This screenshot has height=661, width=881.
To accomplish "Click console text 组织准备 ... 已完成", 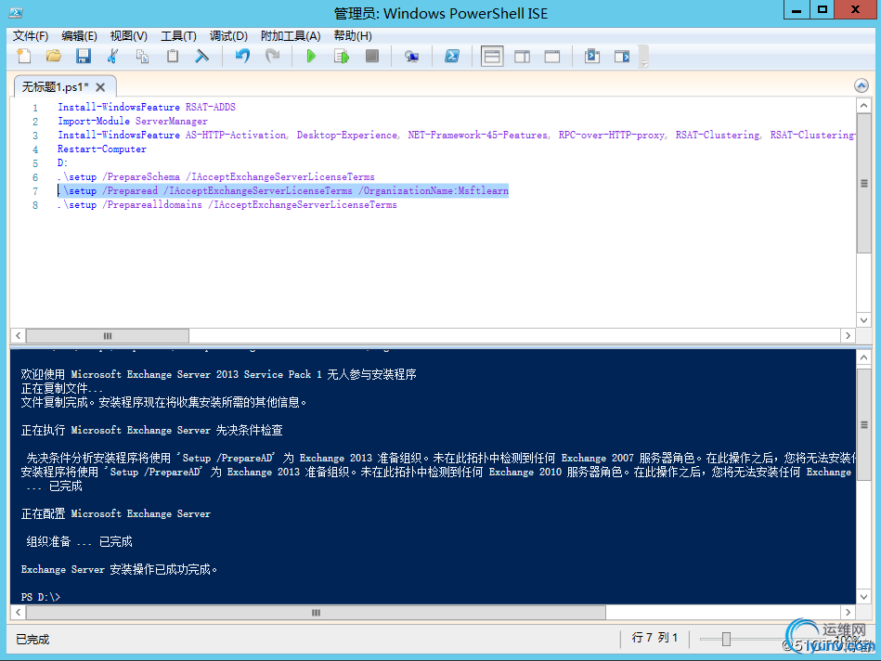I will pos(79,542).
